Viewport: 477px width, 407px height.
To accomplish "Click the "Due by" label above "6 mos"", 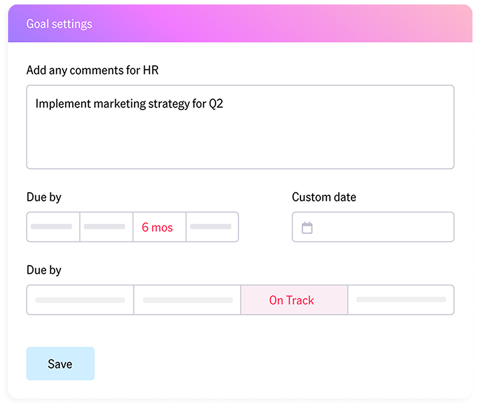I will pyautogui.click(x=44, y=197).
